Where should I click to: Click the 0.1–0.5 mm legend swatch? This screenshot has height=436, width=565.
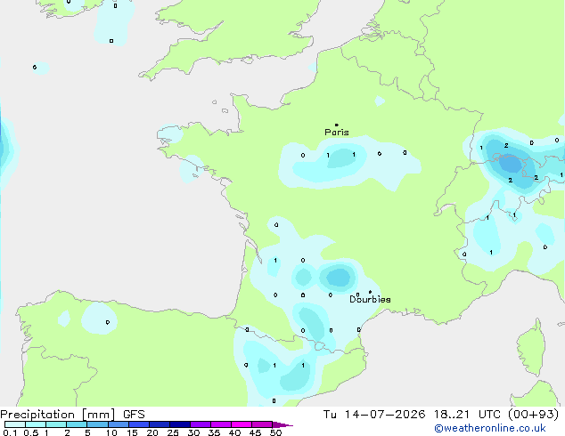(15, 424)
